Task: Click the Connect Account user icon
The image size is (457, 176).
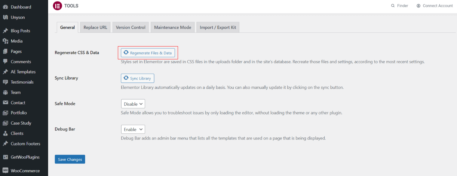Action: click(418, 6)
